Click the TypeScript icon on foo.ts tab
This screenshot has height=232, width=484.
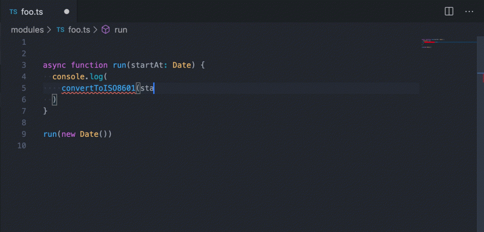click(13, 12)
